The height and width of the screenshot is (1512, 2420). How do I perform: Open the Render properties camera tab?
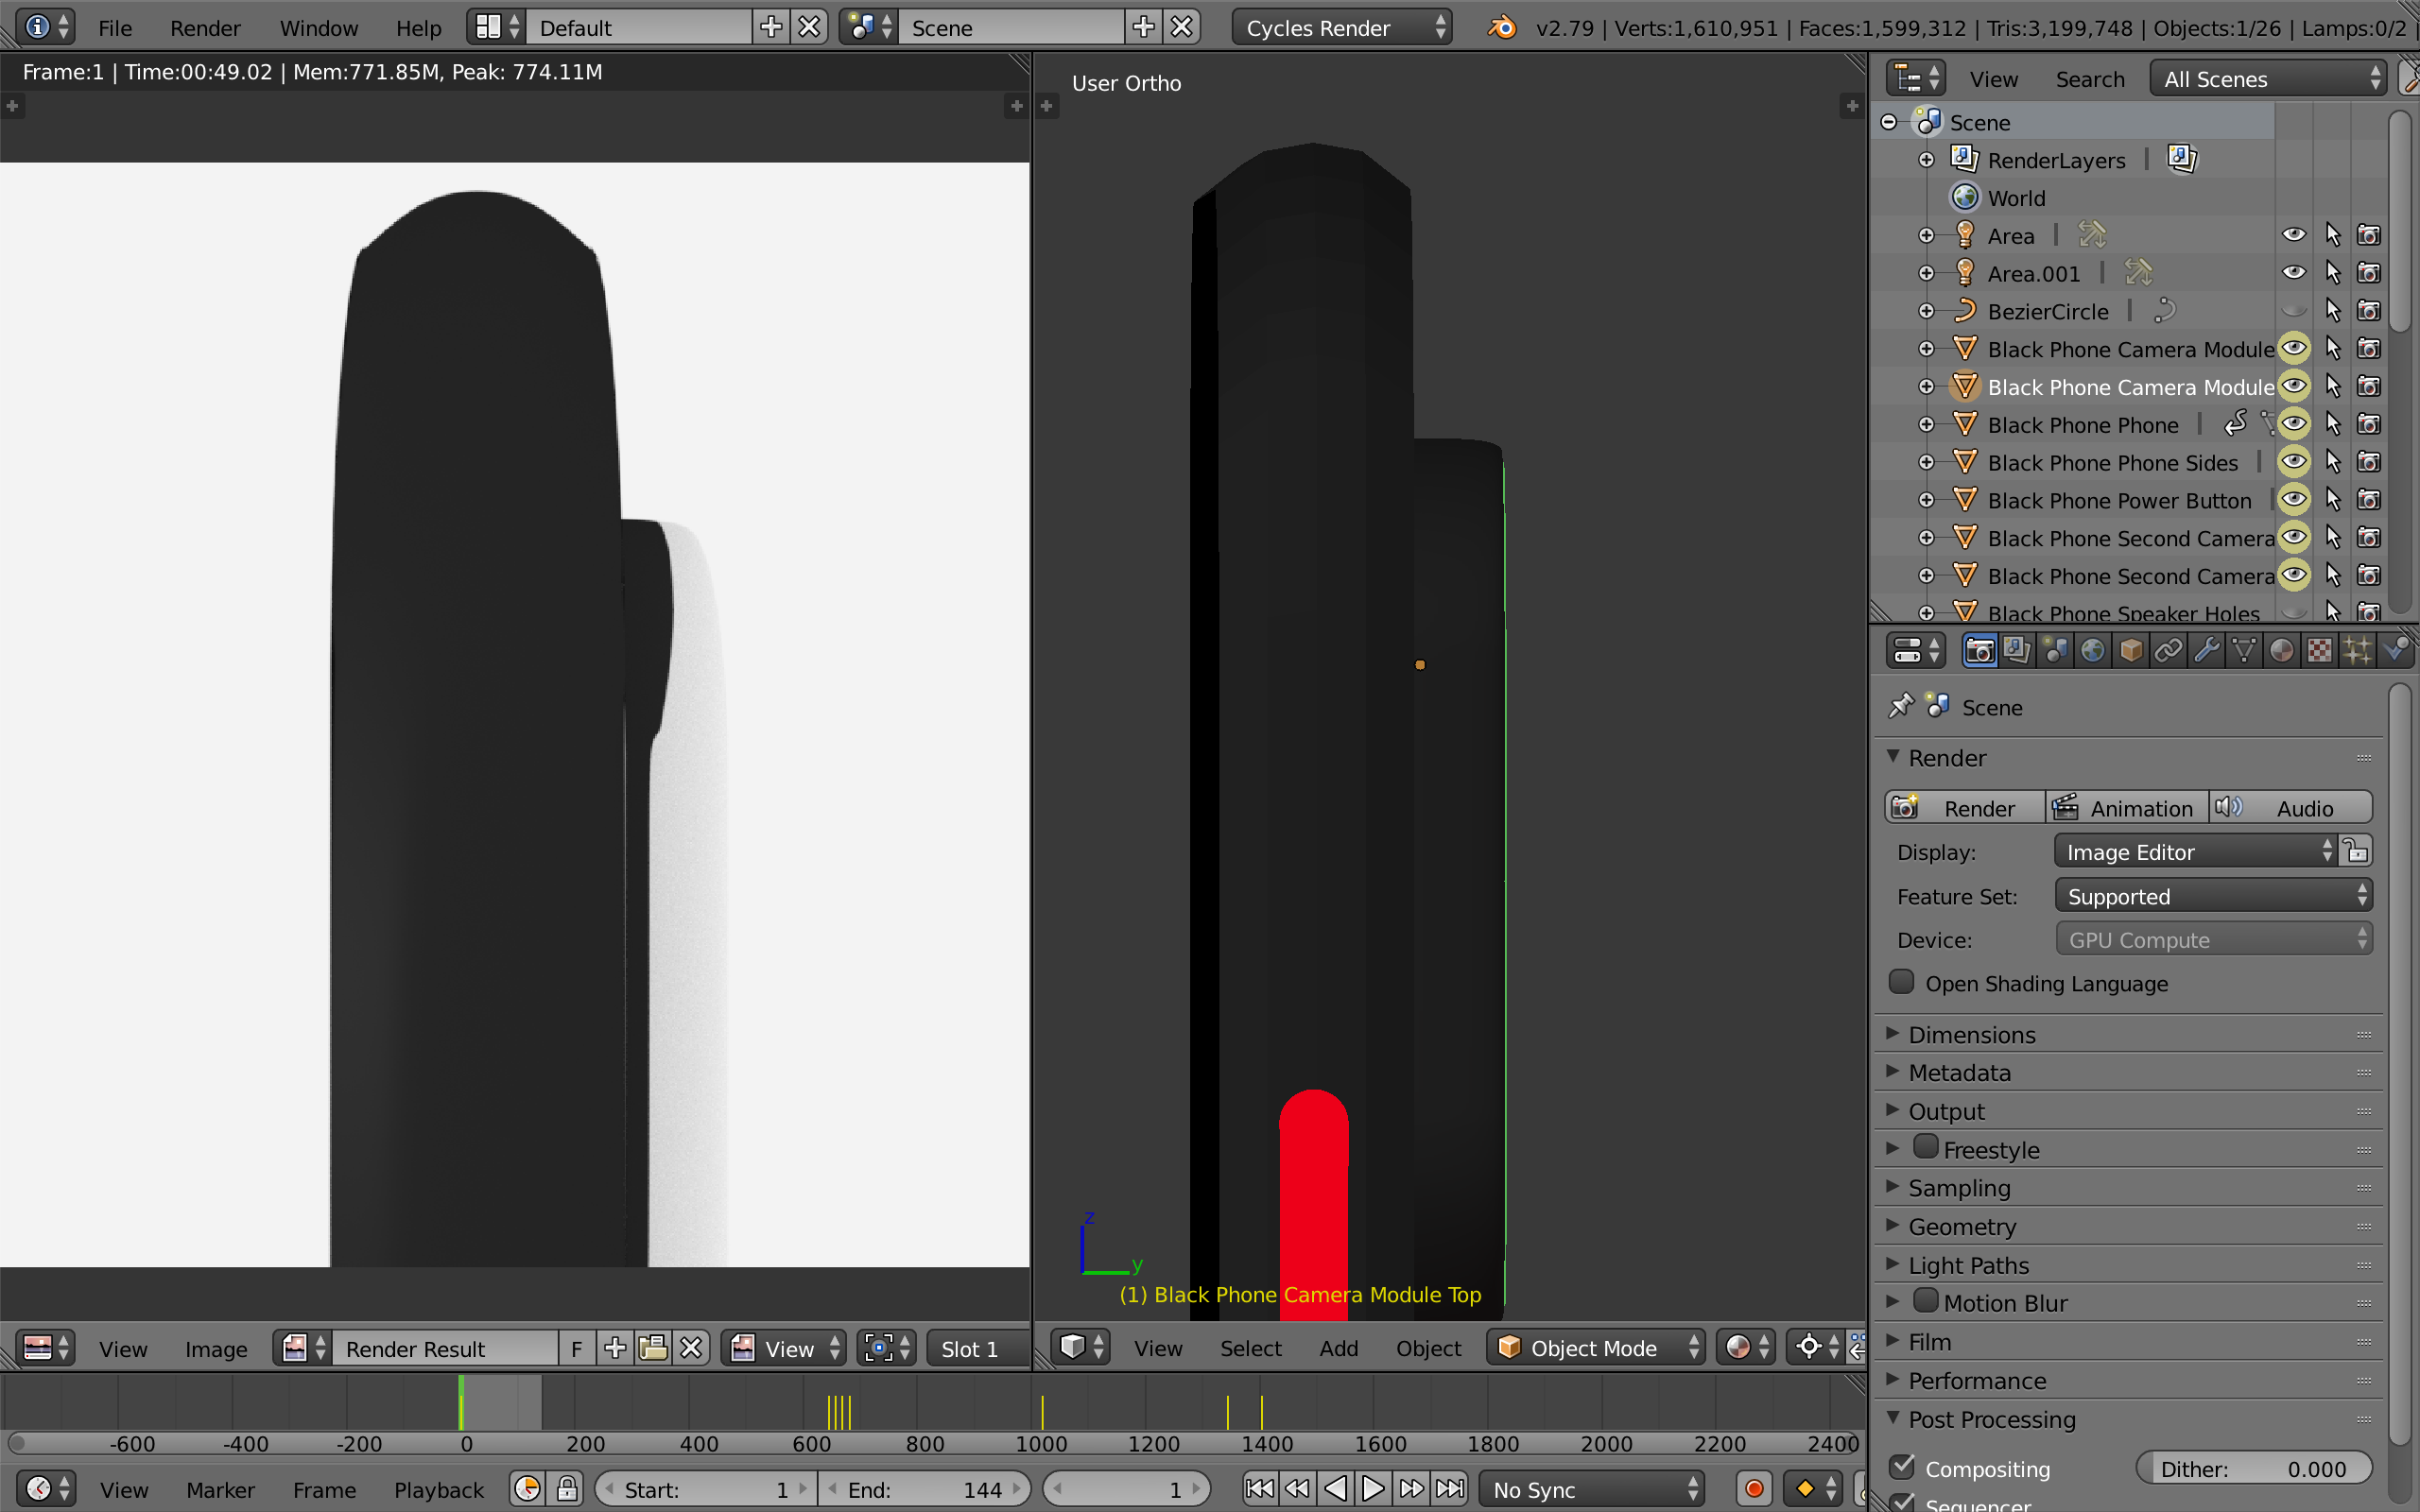coord(1979,651)
